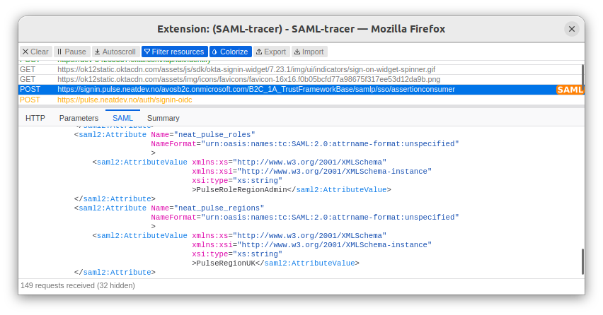Close the SAML-tracer window
This screenshot has height=315, width=603.
click(572, 29)
